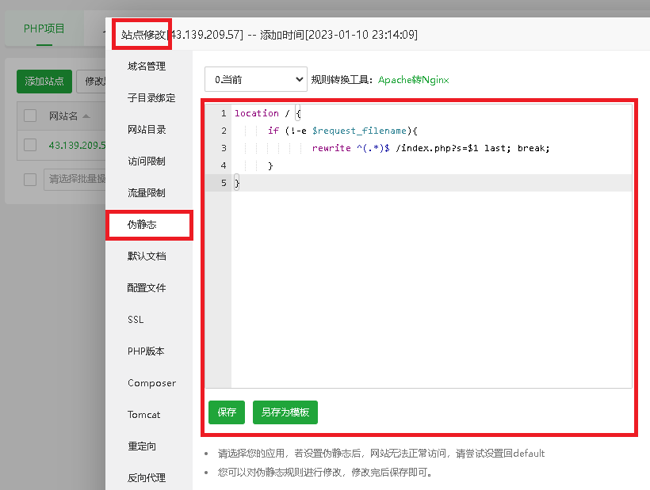This screenshot has height=490, width=650.
Task: Open the Apache转Nginx conversion tool link
Action: (x=413, y=79)
